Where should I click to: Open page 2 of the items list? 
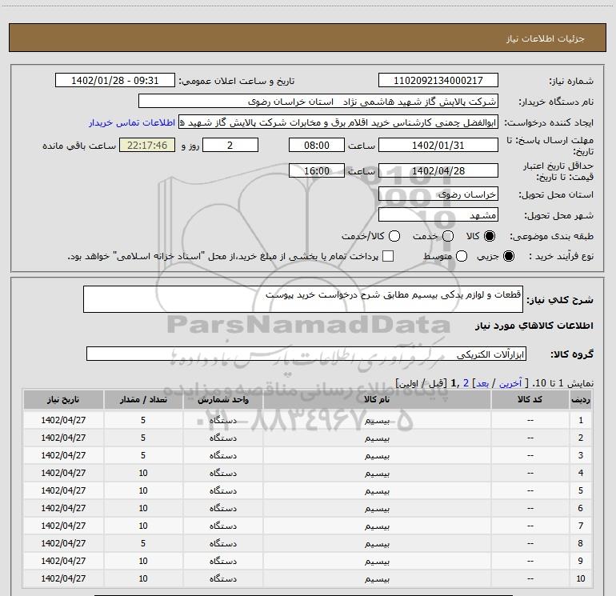467,384
